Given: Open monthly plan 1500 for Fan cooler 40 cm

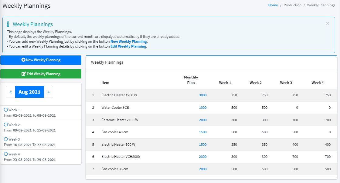Looking at the screenshot, I should tap(203, 132).
